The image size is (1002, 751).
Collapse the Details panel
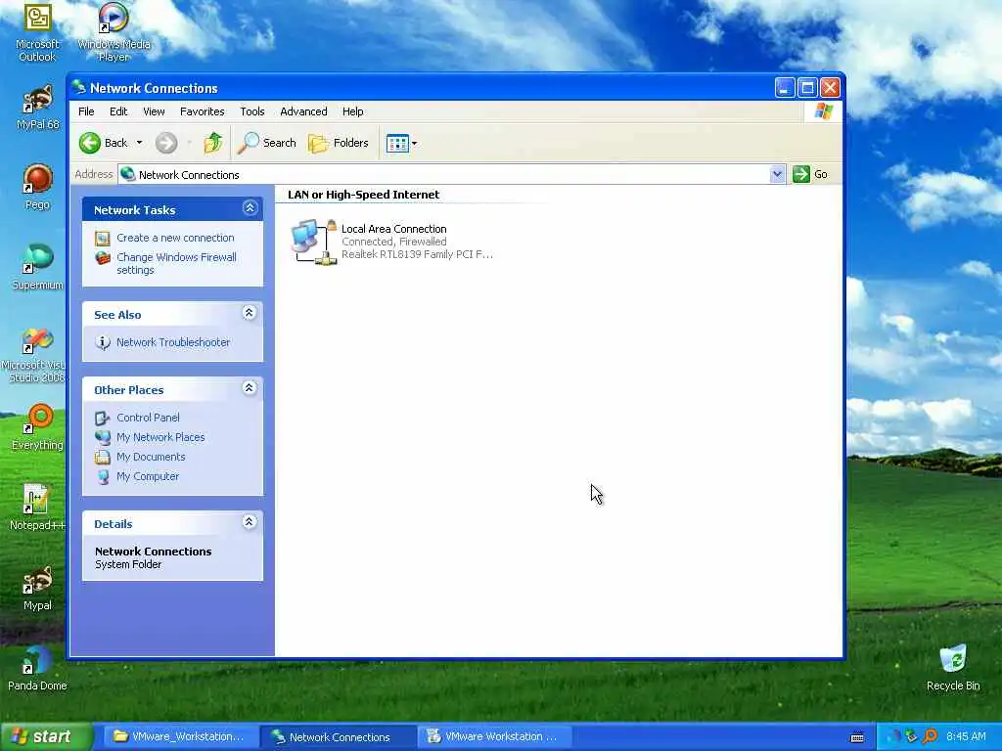pos(250,522)
